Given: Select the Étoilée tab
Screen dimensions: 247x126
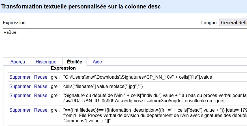Looking at the screenshot, I should (74, 62).
